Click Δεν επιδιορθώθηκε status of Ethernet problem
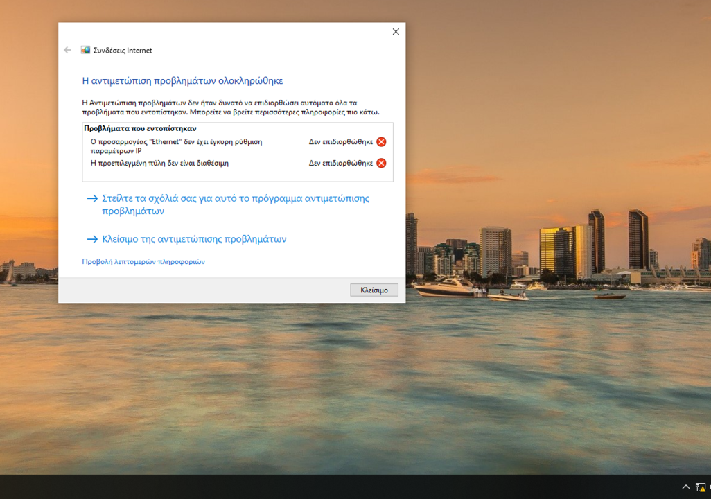Viewport: 711px width, 499px height. pyautogui.click(x=340, y=142)
